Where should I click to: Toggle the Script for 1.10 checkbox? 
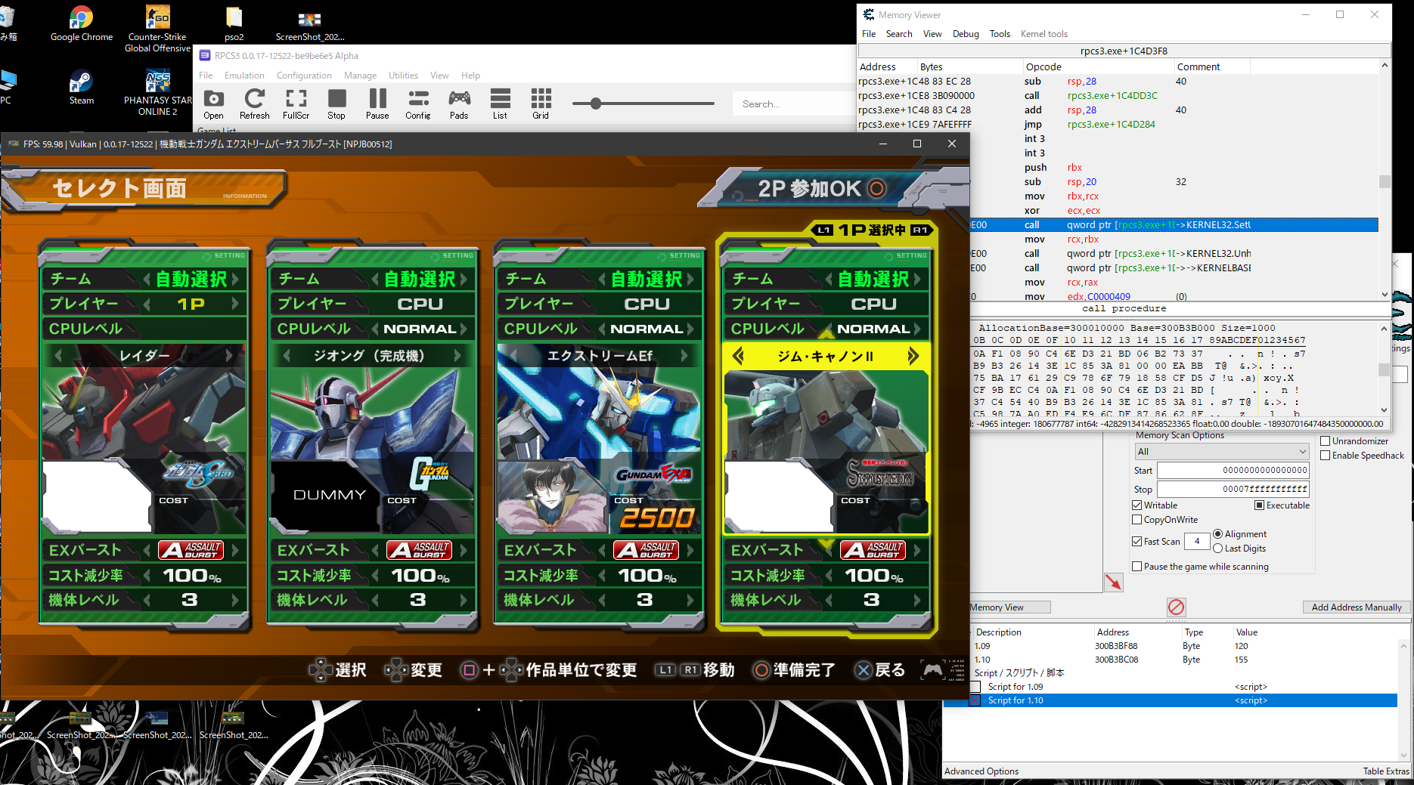pyautogui.click(x=975, y=700)
